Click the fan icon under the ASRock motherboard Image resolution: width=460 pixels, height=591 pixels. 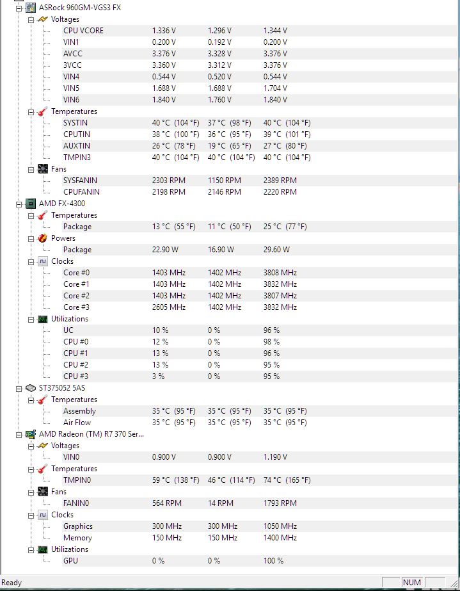(x=43, y=169)
